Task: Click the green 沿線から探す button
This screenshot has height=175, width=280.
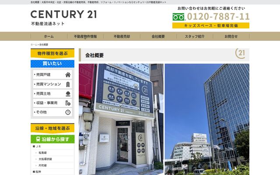Action: [52, 139]
